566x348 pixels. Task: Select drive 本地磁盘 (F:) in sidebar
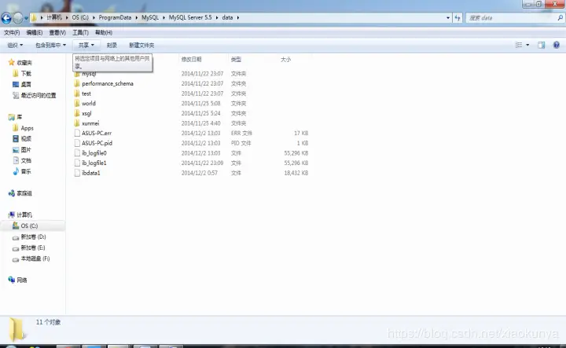[x=35, y=258]
